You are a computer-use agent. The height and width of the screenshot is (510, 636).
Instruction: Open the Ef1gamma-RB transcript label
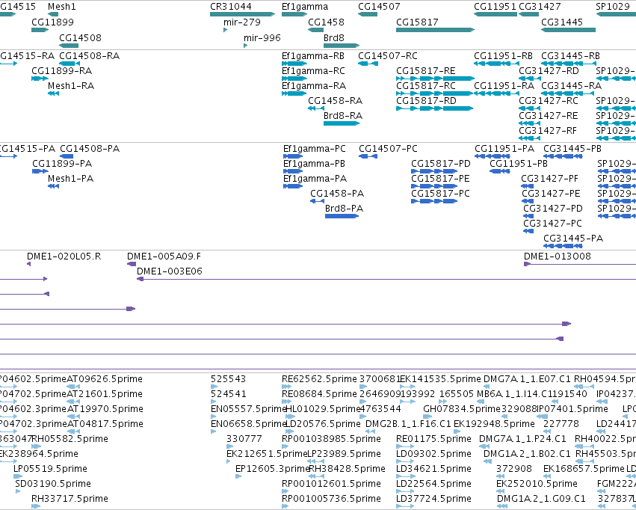(x=313, y=56)
